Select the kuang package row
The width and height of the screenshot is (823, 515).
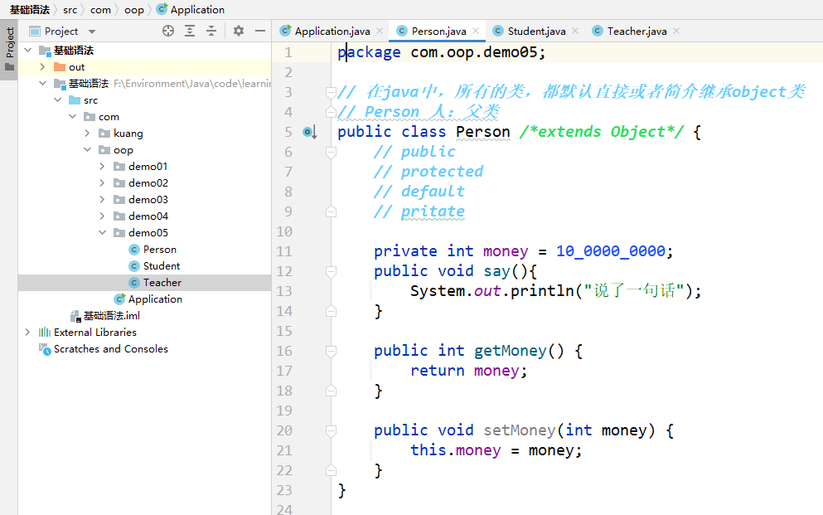pyautogui.click(x=144, y=134)
